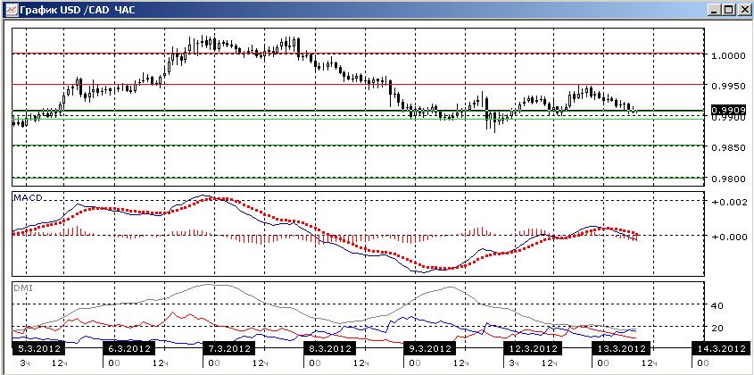Select the 8.3.2012 date marker
The height and width of the screenshot is (375, 754).
tap(329, 347)
